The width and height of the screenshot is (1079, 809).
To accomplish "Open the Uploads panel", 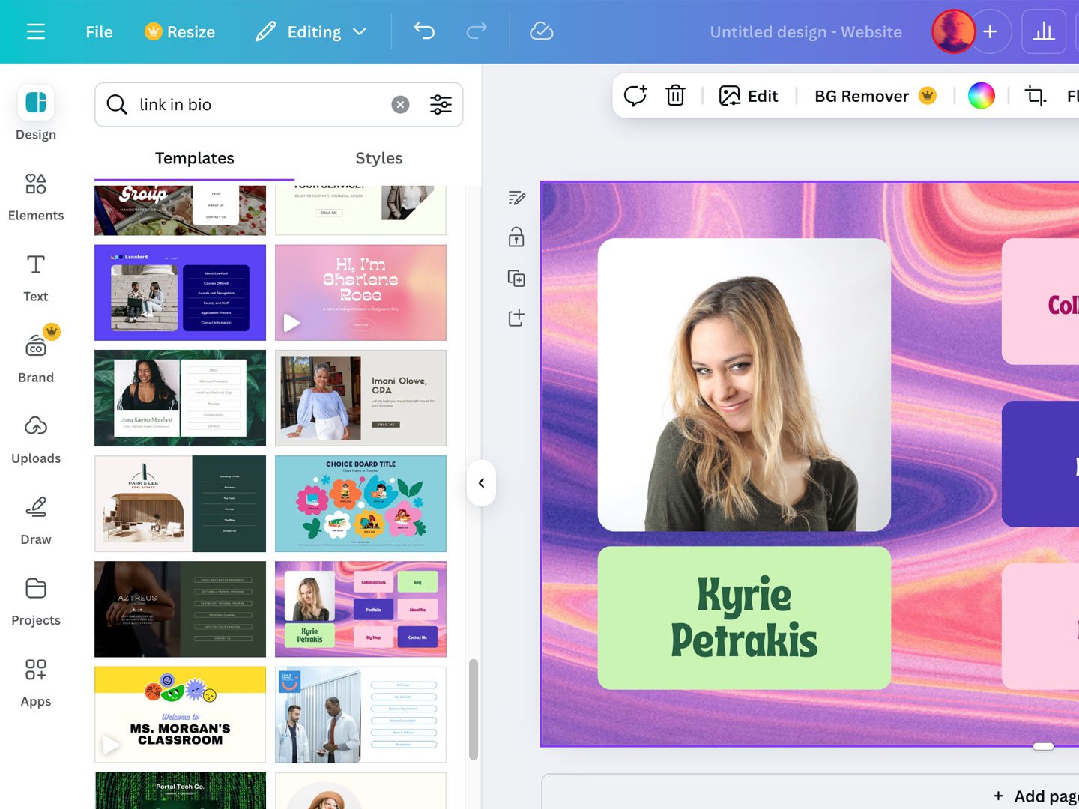I will point(36,440).
